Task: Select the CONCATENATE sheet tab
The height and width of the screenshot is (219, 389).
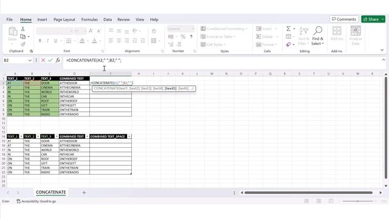Action: coord(51,192)
